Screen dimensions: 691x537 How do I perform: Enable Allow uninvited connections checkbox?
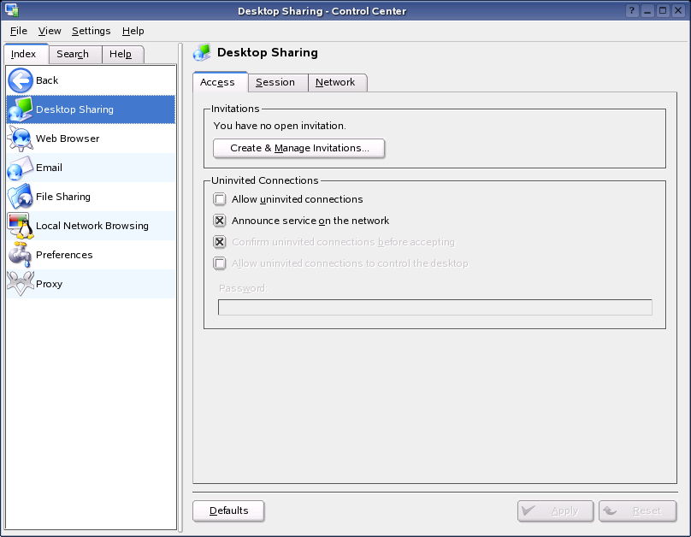point(220,199)
